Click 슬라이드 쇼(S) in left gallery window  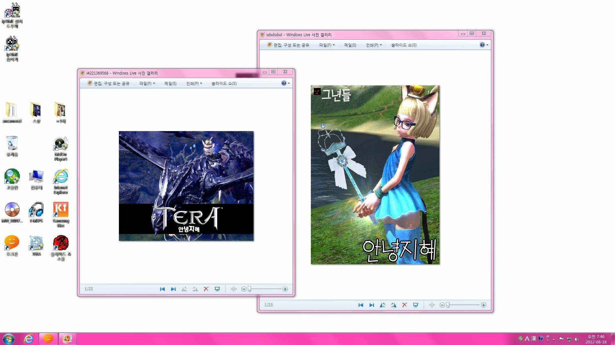click(224, 83)
